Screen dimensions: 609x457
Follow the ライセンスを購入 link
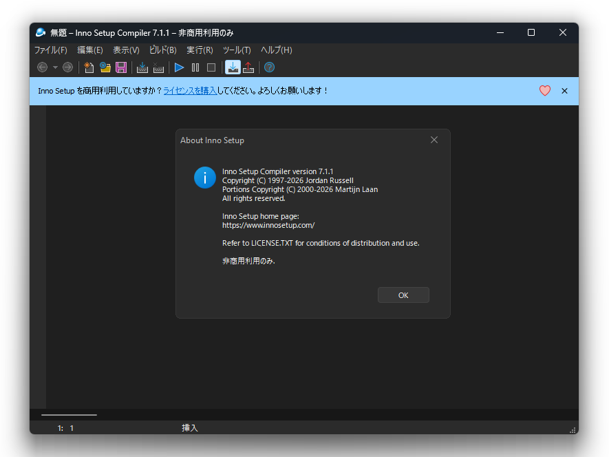coord(190,91)
